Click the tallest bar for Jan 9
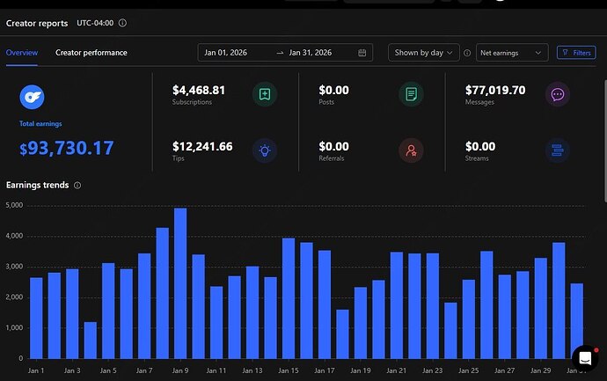The width and height of the screenshot is (607, 381). coord(180,283)
